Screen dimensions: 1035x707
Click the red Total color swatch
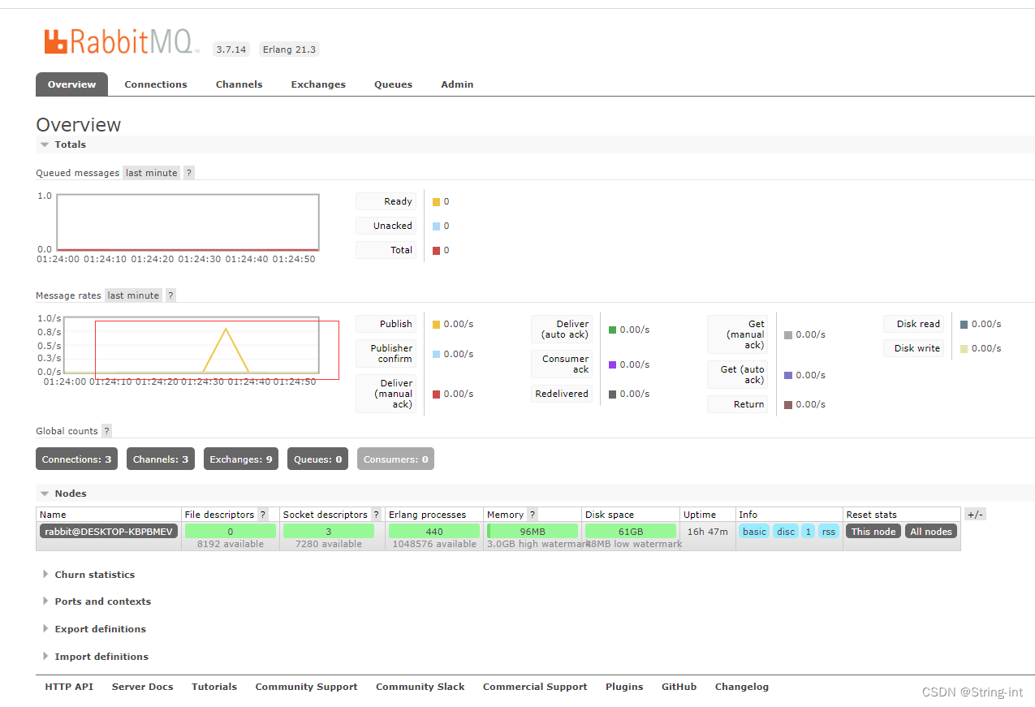tap(436, 251)
